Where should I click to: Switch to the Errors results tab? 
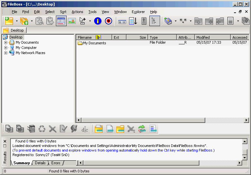click(56, 163)
